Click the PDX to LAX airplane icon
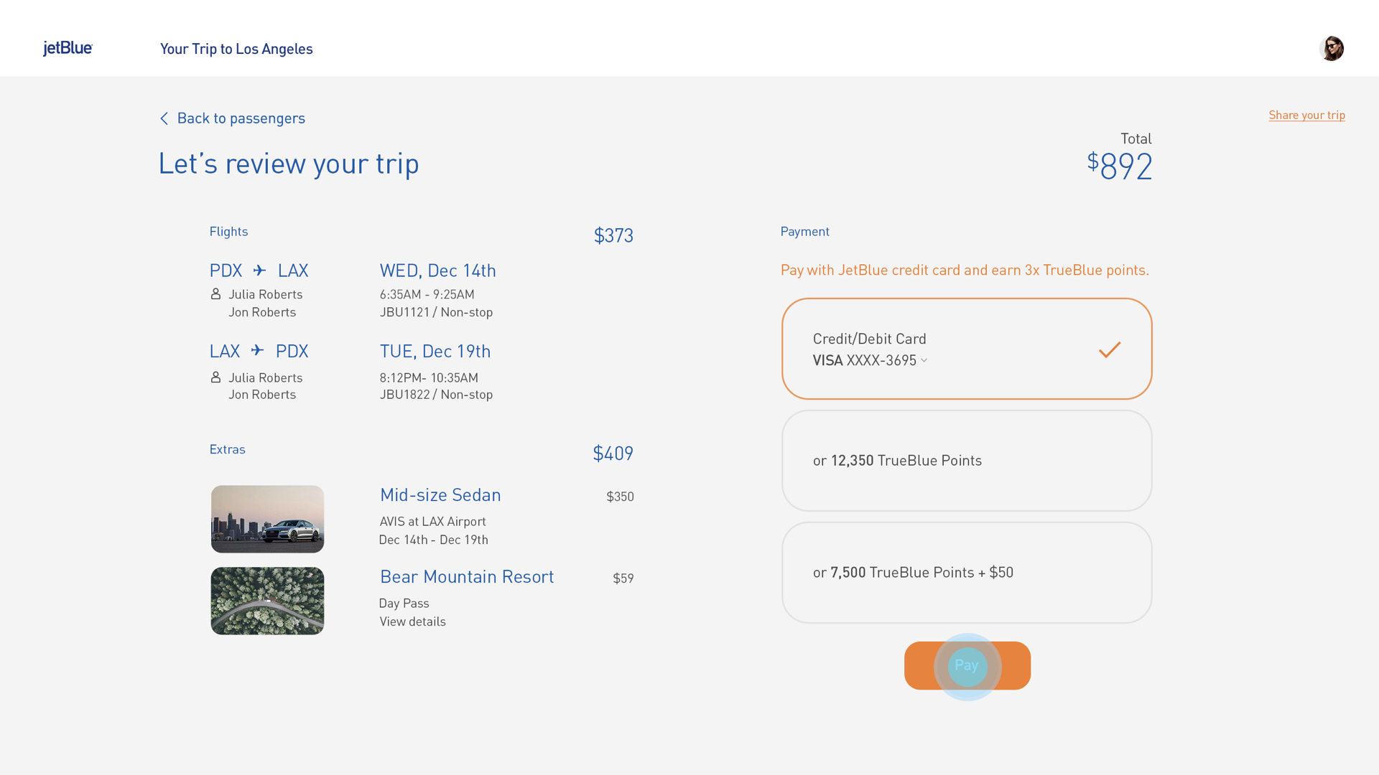Image resolution: width=1379 pixels, height=775 pixels. tap(260, 271)
